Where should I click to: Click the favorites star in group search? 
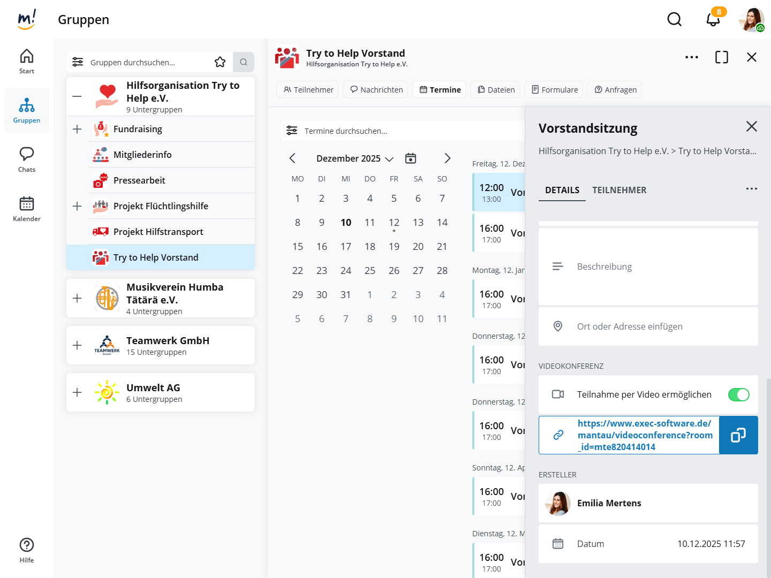(x=220, y=62)
